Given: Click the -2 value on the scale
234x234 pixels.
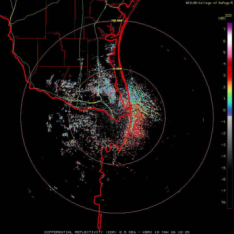Looking at the screenshot, I should (223, 133).
